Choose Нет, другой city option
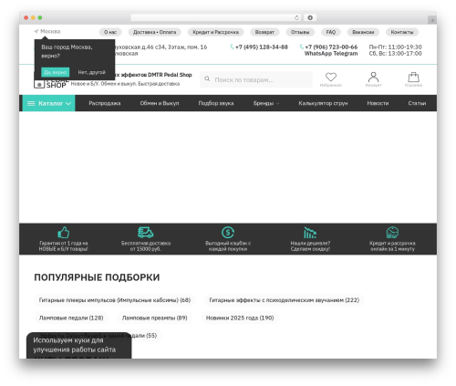The image size is (456, 386). (x=91, y=72)
